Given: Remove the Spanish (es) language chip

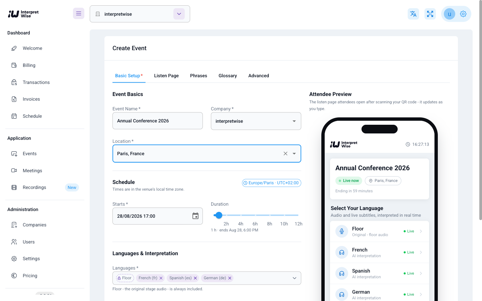Looking at the screenshot, I should pos(195,278).
